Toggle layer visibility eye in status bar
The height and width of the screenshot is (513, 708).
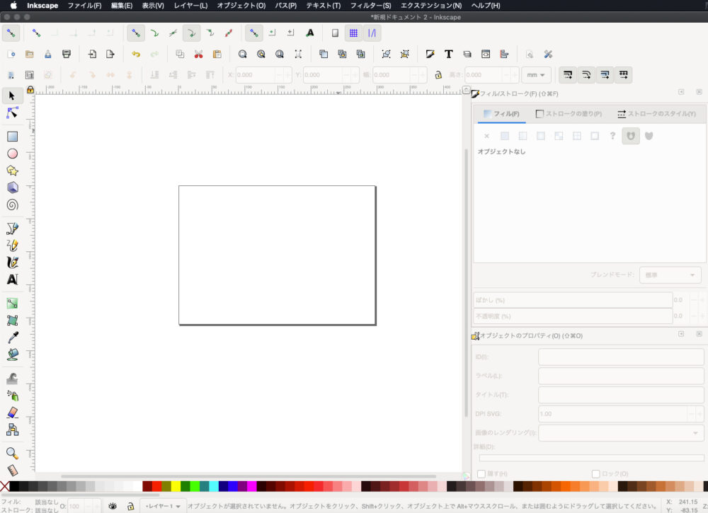coord(112,506)
